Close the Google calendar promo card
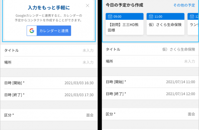The height and width of the screenshot is (130, 199). (87, 5)
